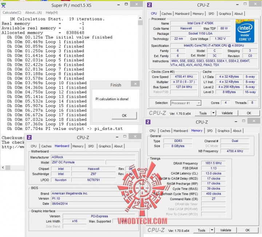Click the CPU-Z logo icon of the Mainboard window
Screen dimensions: 262x237
pyautogui.click(x=29, y=137)
